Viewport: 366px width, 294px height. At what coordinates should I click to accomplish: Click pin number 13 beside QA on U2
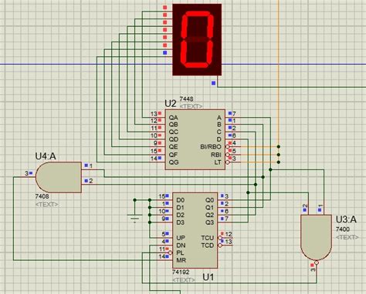tap(154, 114)
